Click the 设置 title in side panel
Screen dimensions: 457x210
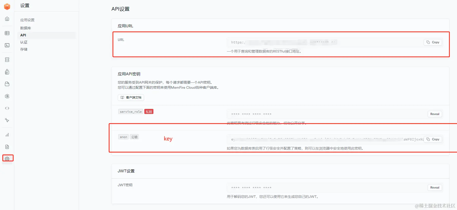(x=25, y=6)
